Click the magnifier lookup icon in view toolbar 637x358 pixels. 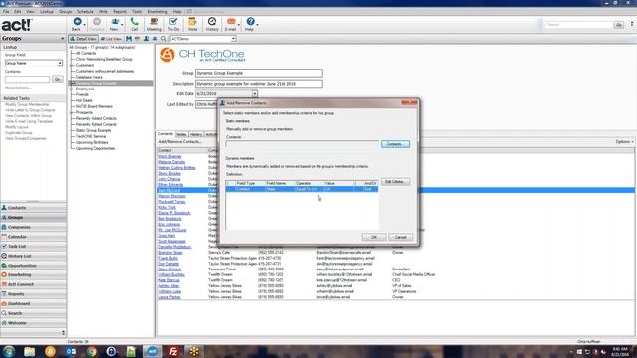click(163, 39)
